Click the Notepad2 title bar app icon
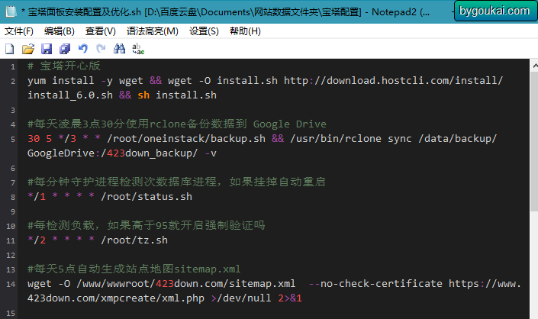The width and height of the screenshot is (538, 319). (11, 11)
